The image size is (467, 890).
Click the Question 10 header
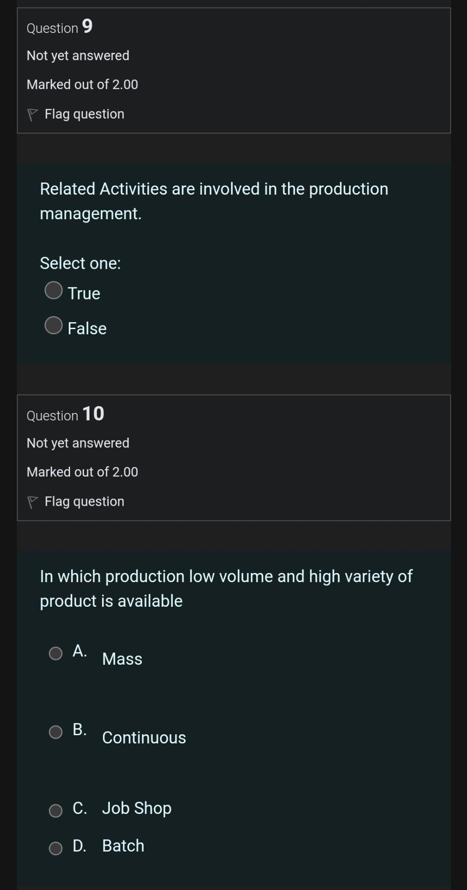(x=65, y=414)
